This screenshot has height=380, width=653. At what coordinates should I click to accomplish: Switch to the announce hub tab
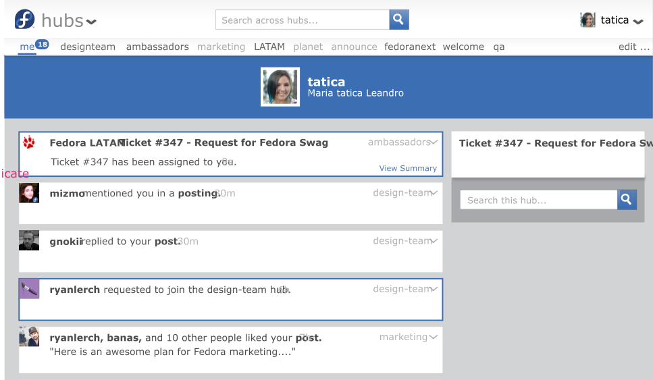[x=354, y=47]
